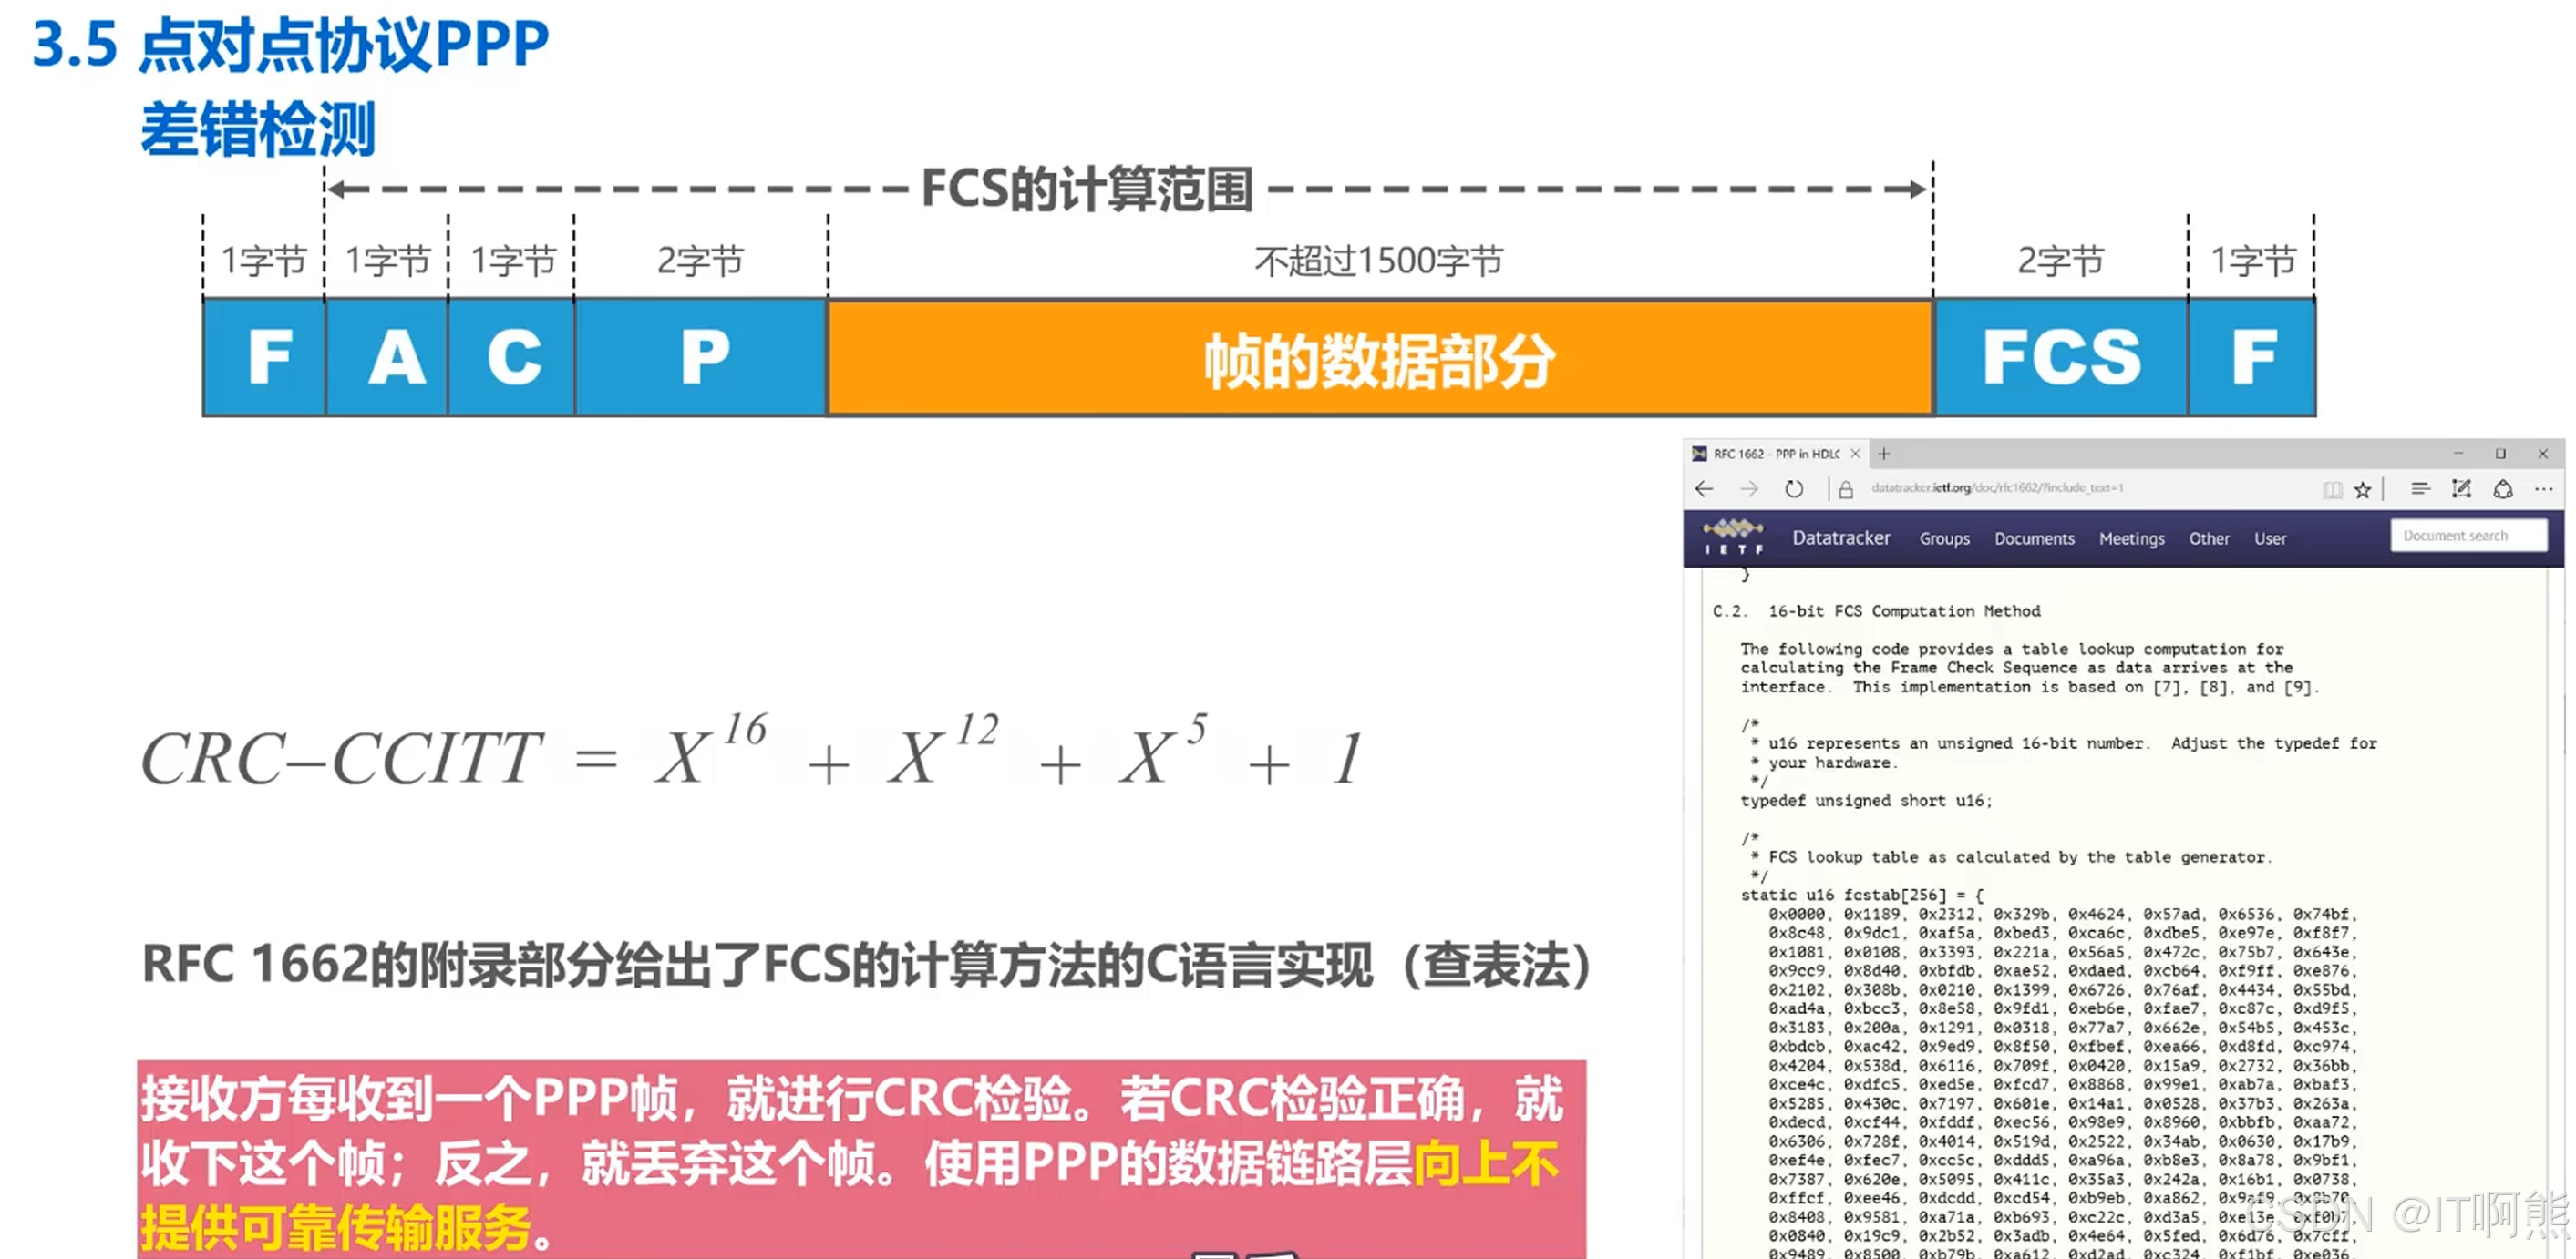Viewport: 2576px width, 1259px height.
Task: Start a Web Note annotation
Action: (2462, 488)
